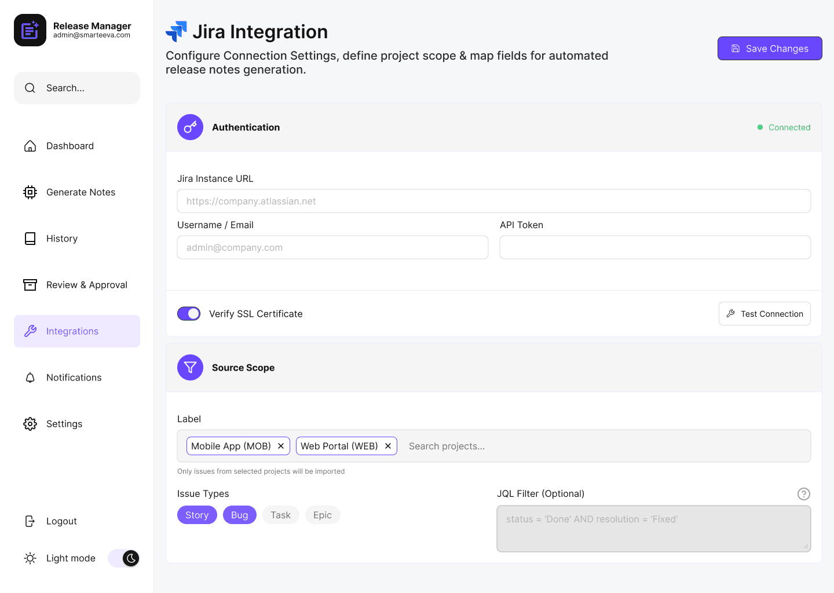
Task: Click the Verify SSL Certificate label
Action: (x=256, y=314)
